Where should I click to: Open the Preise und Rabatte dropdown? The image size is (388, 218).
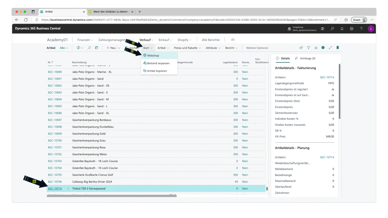(187, 48)
